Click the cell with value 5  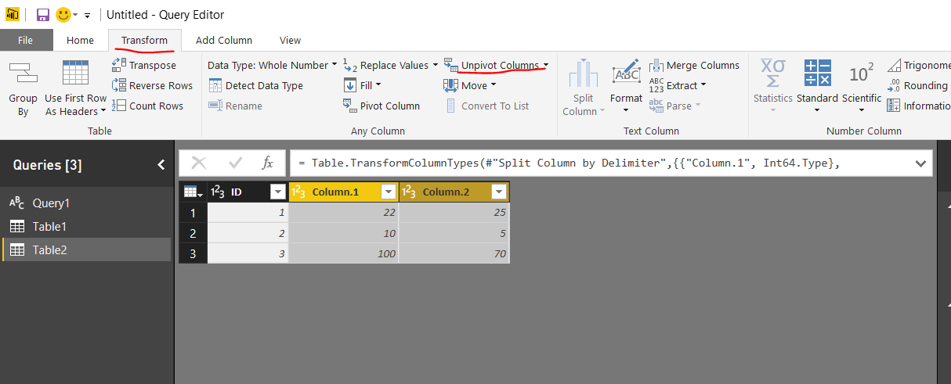(454, 233)
